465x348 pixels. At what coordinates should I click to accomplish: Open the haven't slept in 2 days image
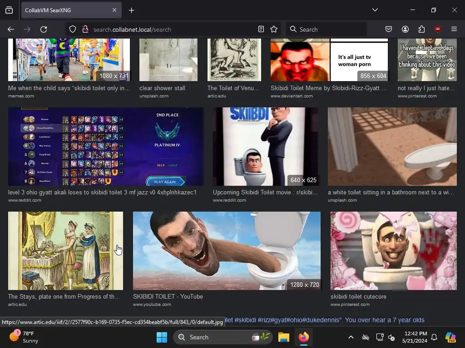[427, 60]
